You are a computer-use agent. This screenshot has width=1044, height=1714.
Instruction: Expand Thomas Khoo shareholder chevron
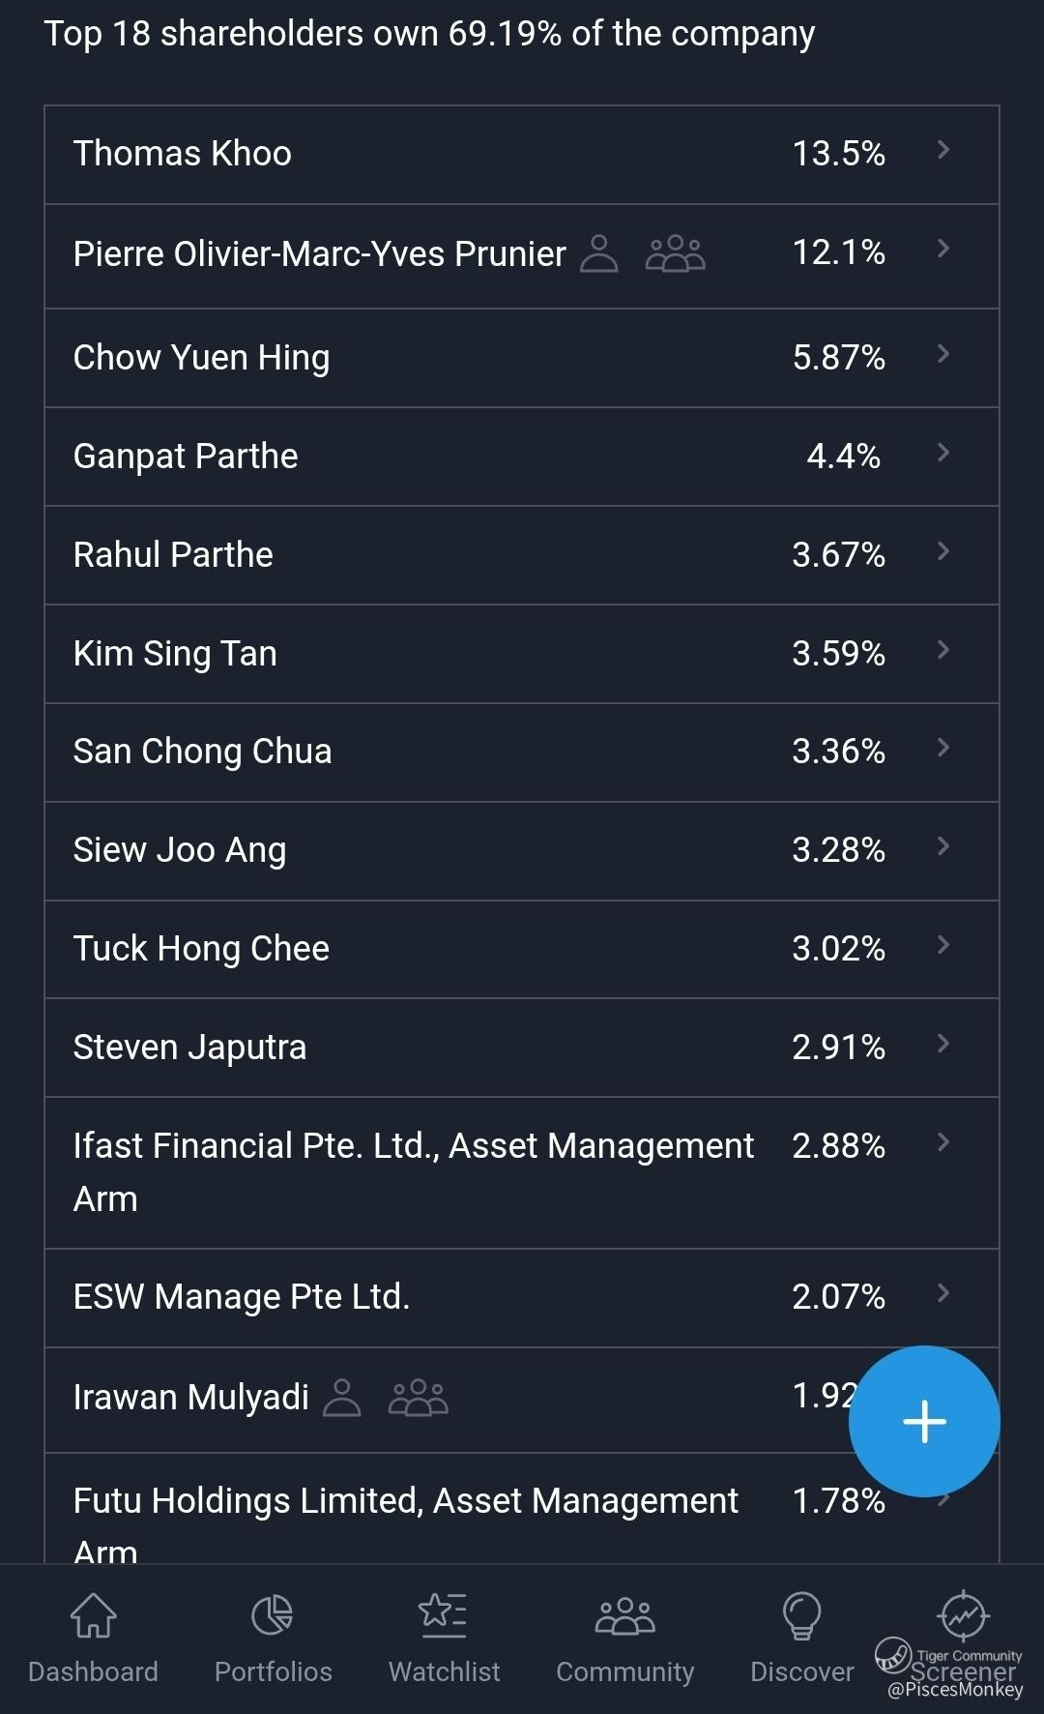click(x=943, y=150)
